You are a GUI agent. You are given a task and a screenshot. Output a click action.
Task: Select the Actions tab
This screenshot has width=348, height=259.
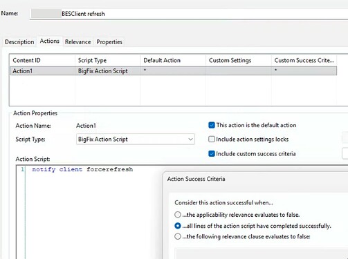point(50,41)
